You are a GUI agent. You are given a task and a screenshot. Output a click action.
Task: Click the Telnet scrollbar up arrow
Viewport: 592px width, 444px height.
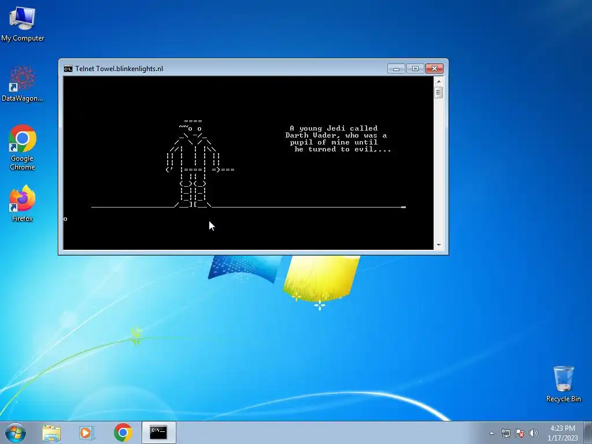point(438,81)
